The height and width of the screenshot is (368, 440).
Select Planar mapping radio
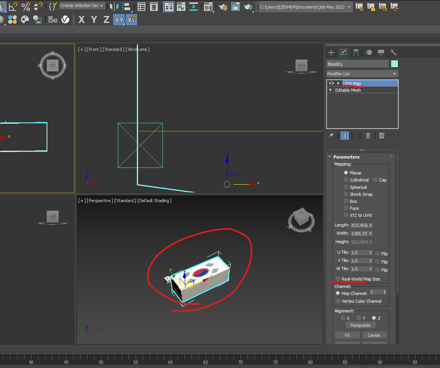point(346,173)
